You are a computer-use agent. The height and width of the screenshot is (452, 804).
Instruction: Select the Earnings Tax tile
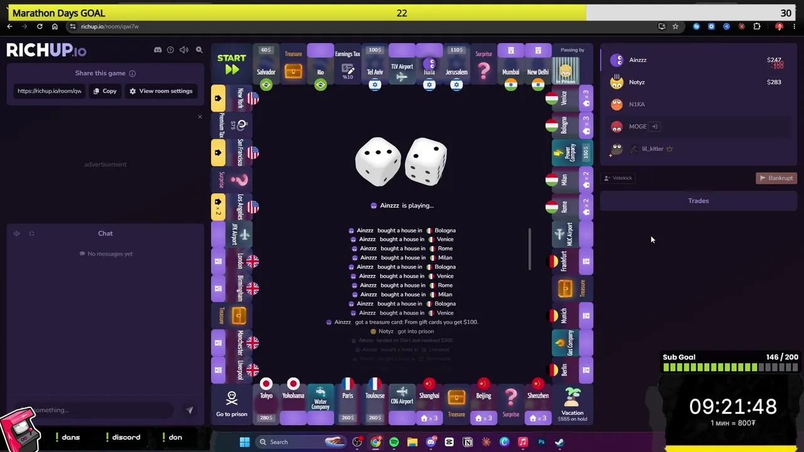[x=347, y=65]
